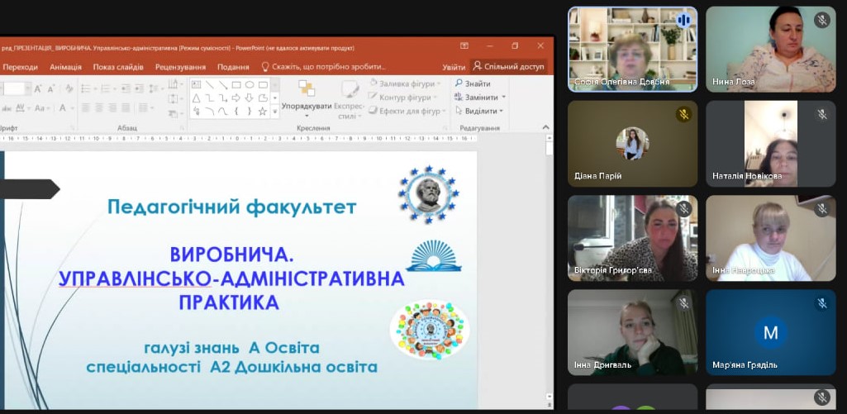
Task: Click the ribbon display options icon in title bar
Action: [x=464, y=46]
